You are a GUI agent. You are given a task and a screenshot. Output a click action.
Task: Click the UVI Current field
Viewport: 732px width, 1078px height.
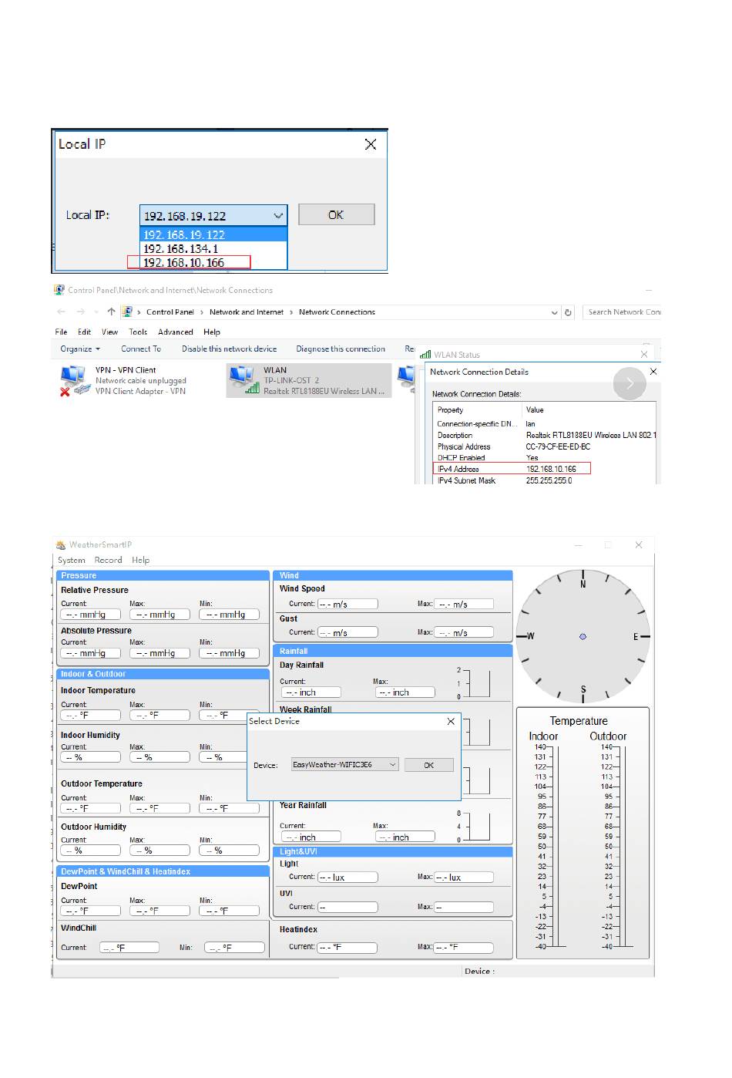coord(348,907)
